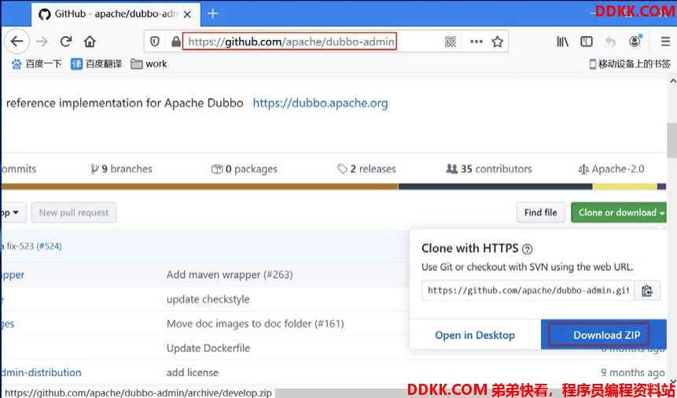This screenshot has height=398, width=677.
Task: Open the help icon beside Clone with HTTPS
Action: click(528, 249)
